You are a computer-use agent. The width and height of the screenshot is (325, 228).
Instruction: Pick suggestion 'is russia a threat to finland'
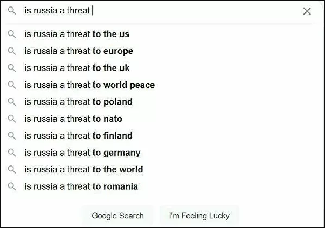[x=159, y=136]
